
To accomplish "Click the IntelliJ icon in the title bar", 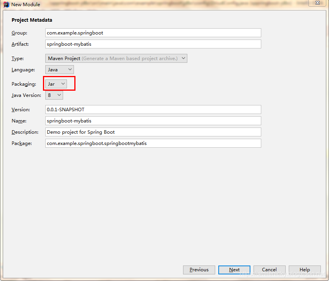I will (x=6, y=4).
